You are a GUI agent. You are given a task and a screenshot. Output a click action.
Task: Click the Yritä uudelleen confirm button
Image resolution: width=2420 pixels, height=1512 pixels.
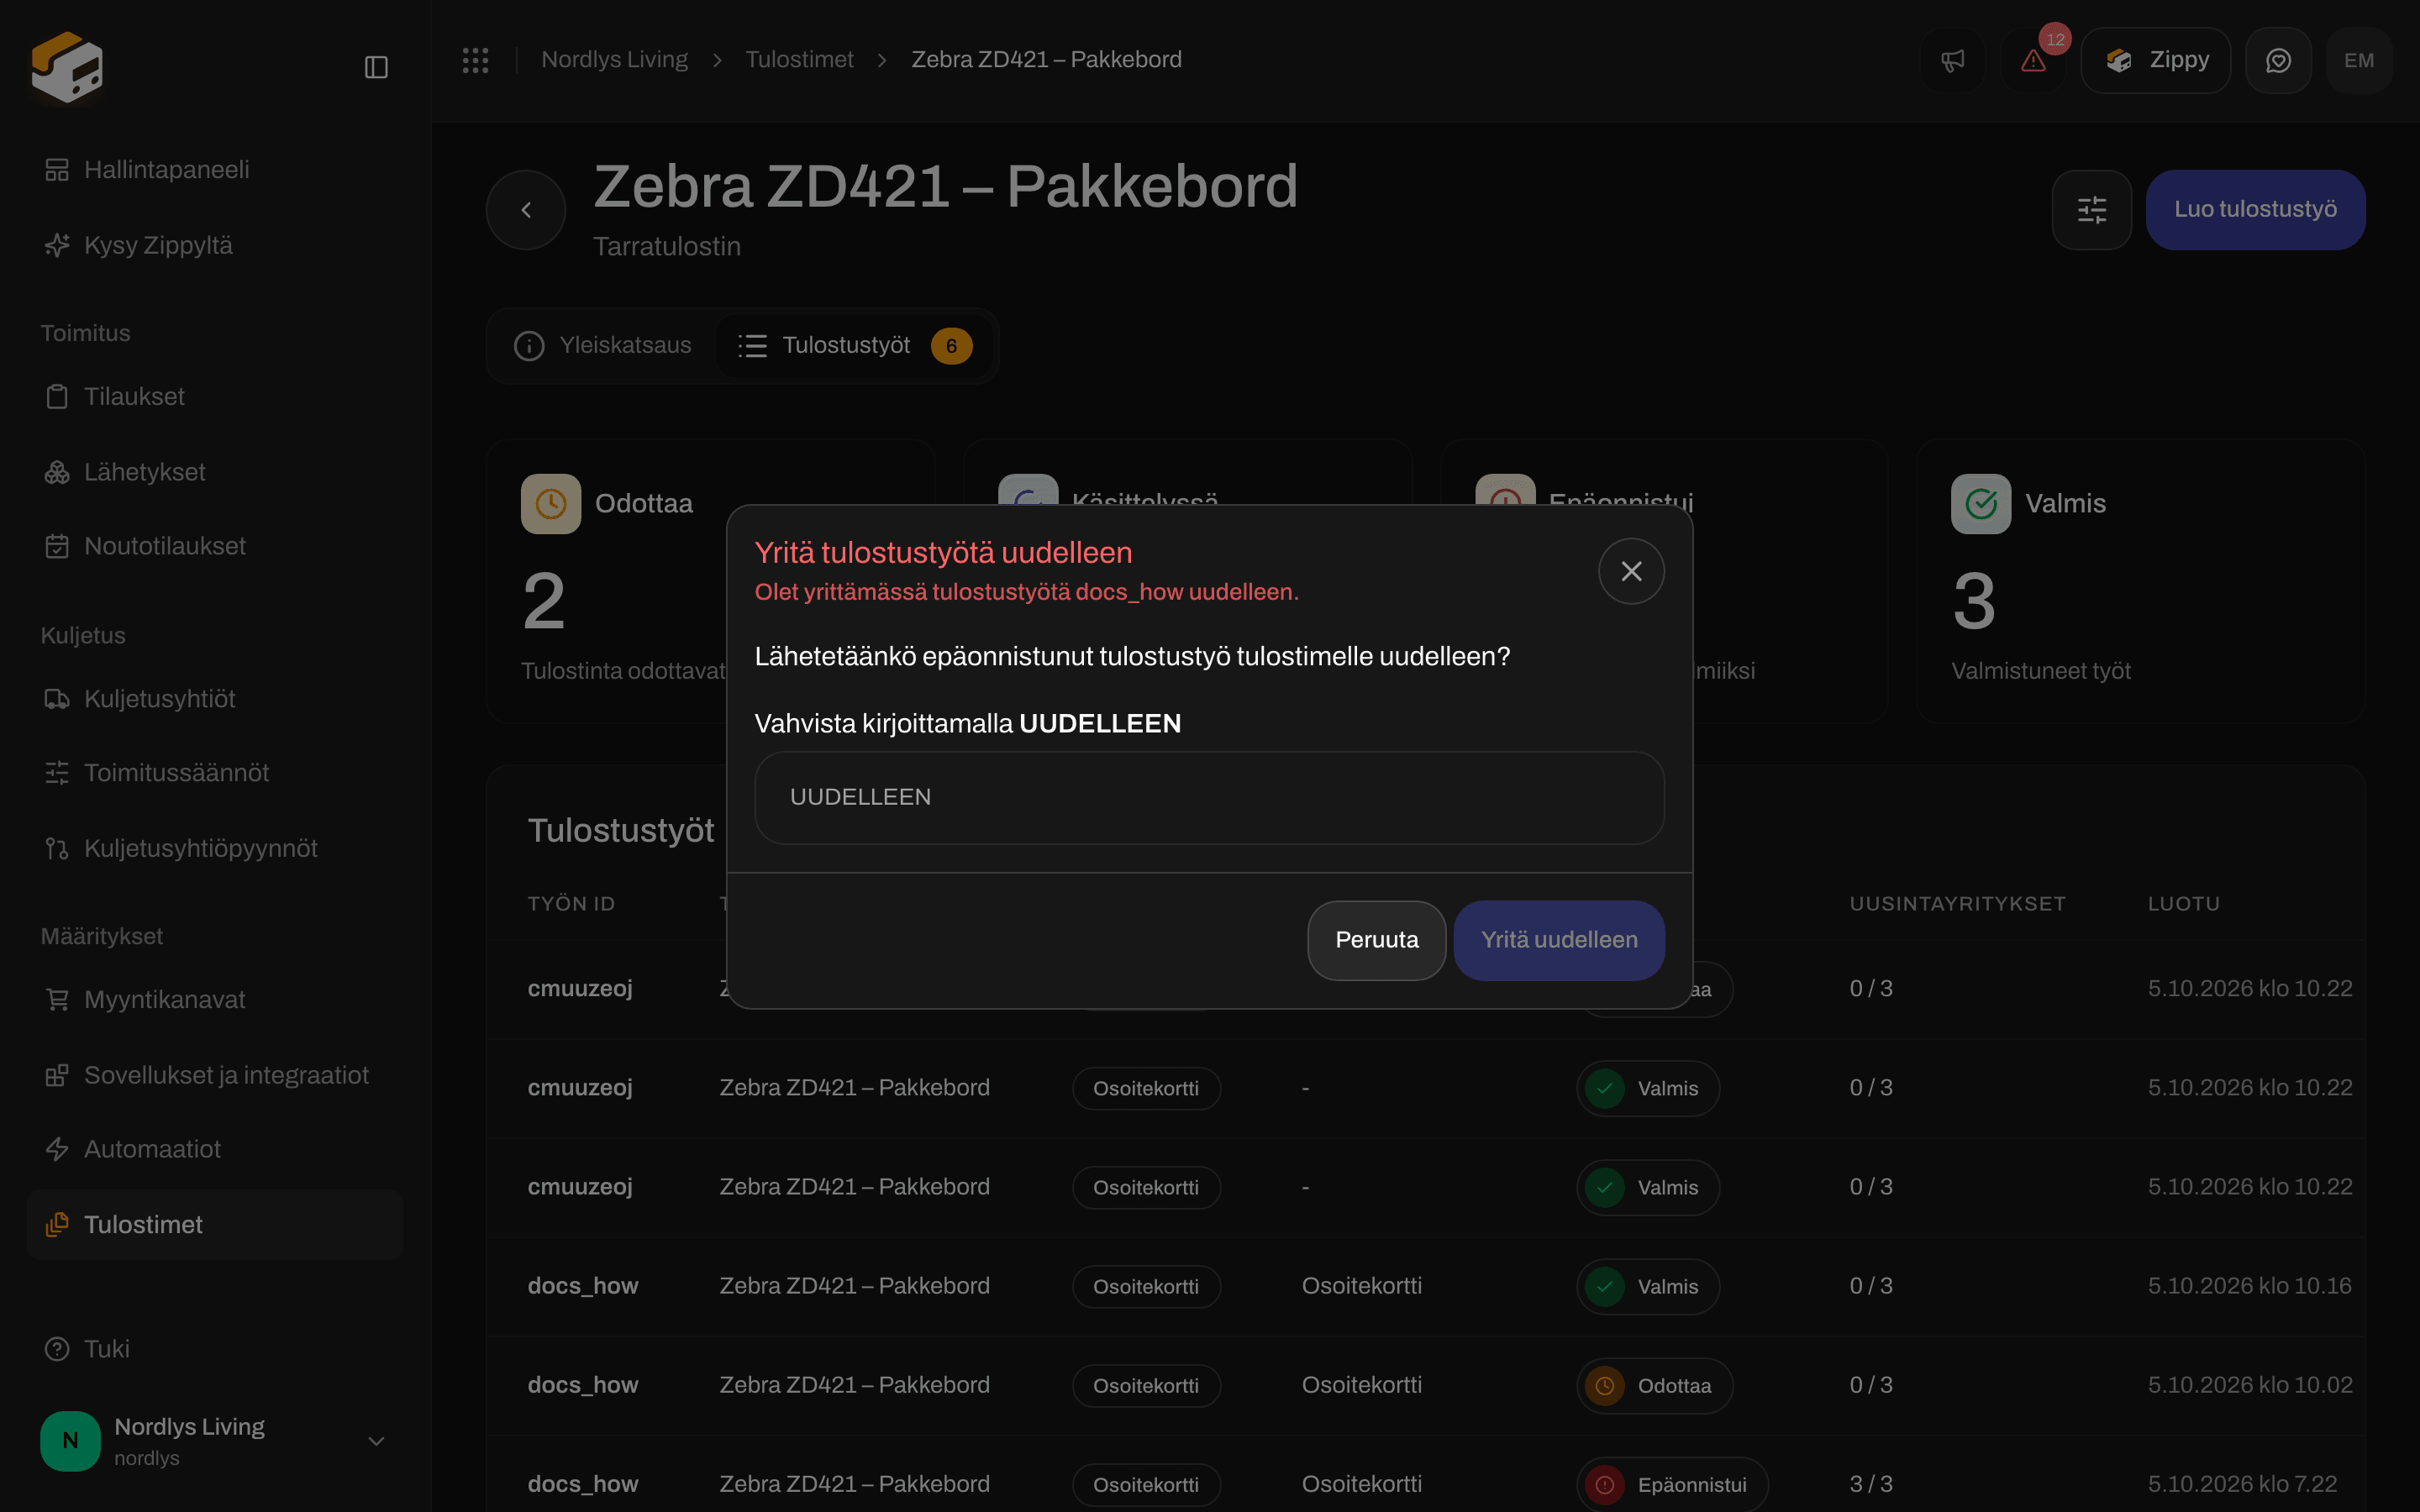point(1559,940)
